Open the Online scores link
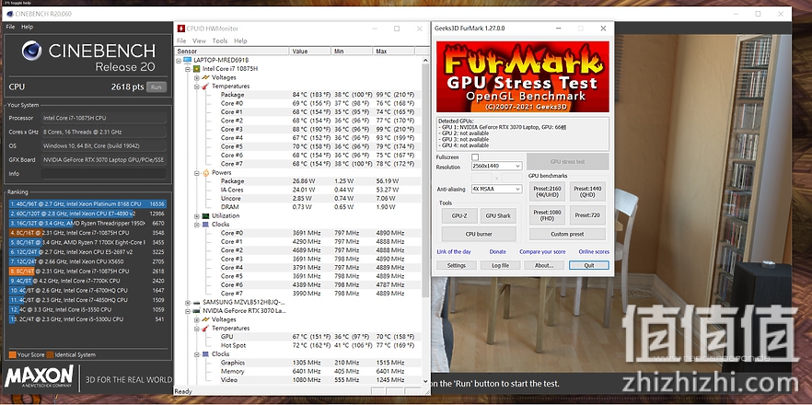Screen dimensions: 812x405 pyautogui.click(x=594, y=251)
